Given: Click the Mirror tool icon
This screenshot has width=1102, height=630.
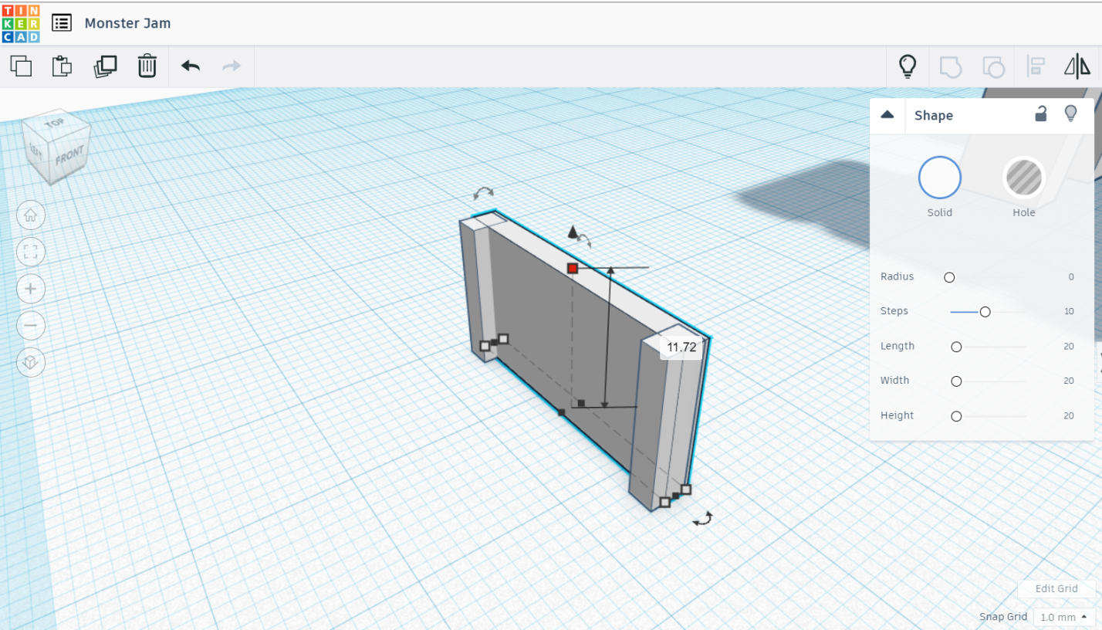Looking at the screenshot, I should (x=1077, y=67).
